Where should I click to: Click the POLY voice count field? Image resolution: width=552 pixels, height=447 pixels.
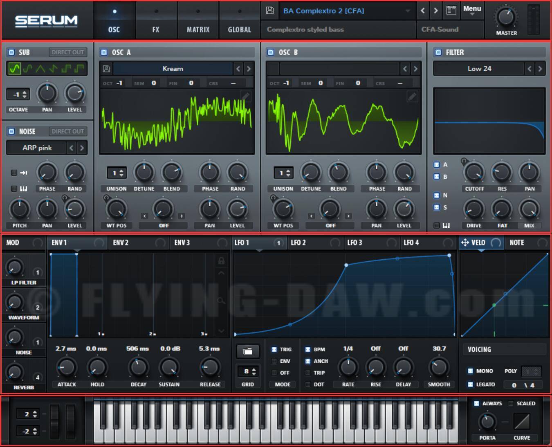click(532, 371)
